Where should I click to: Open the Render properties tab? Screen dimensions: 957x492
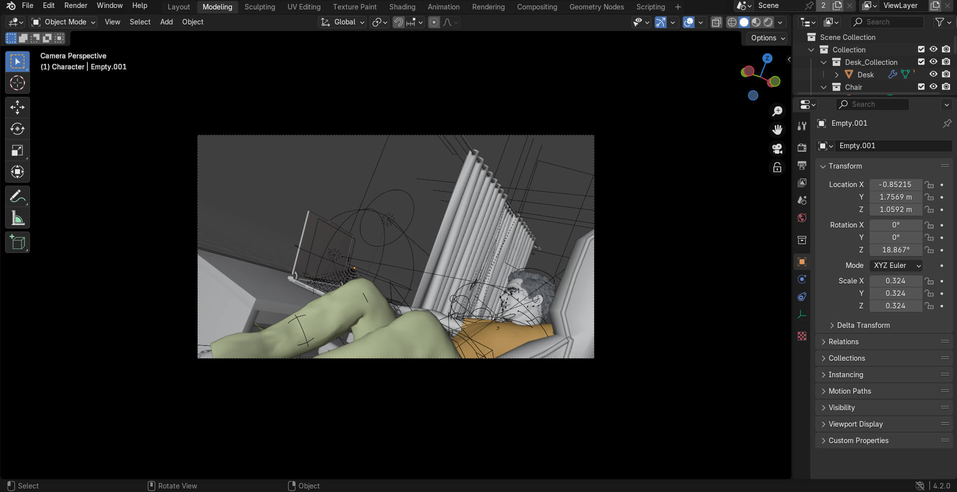[x=802, y=148]
